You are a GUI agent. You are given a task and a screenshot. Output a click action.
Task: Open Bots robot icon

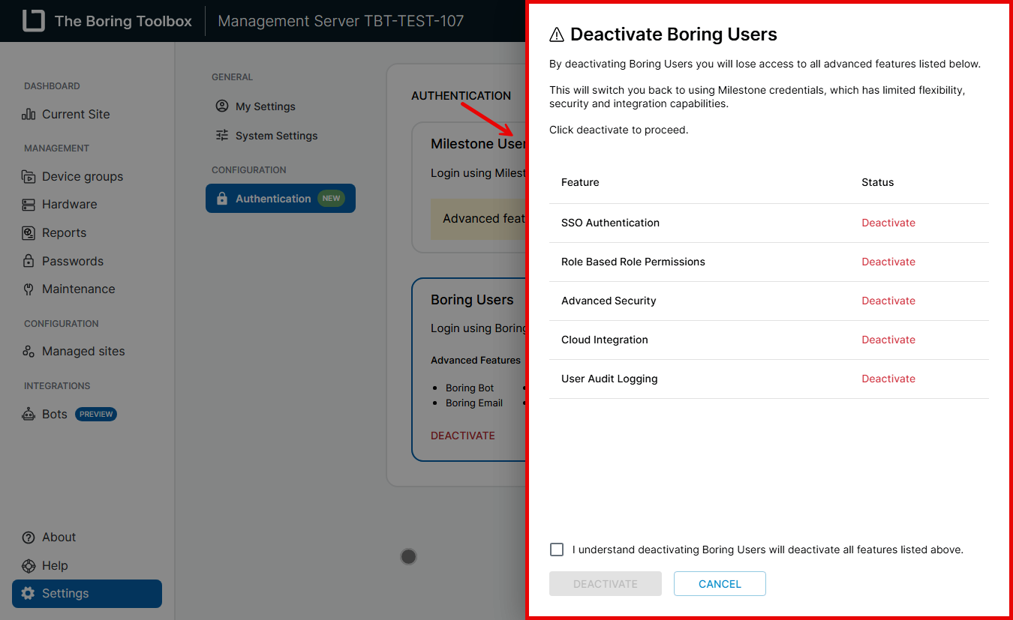coord(29,415)
